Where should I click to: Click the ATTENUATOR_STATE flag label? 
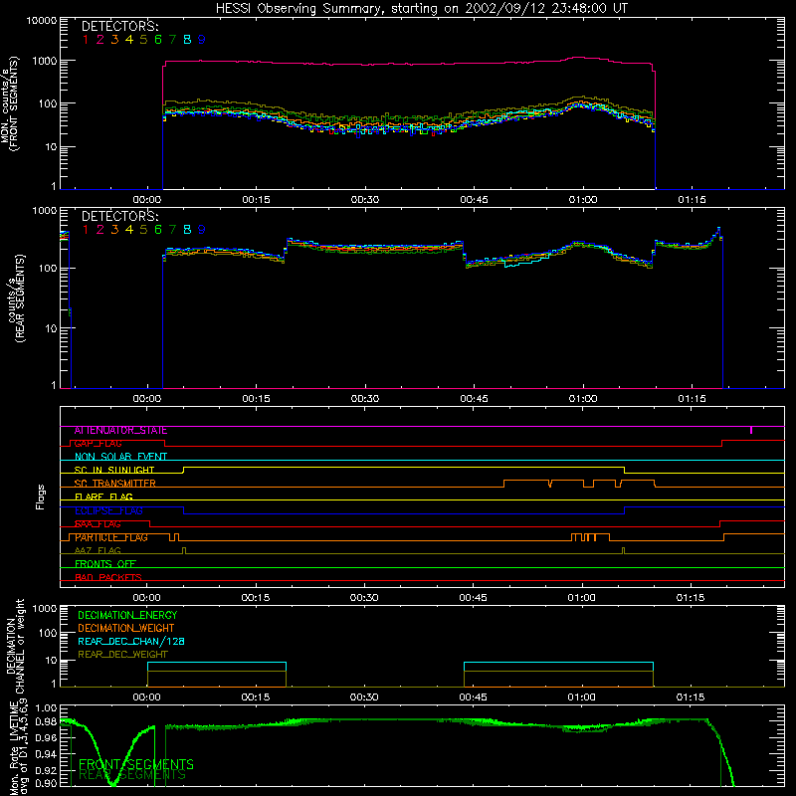120,431
